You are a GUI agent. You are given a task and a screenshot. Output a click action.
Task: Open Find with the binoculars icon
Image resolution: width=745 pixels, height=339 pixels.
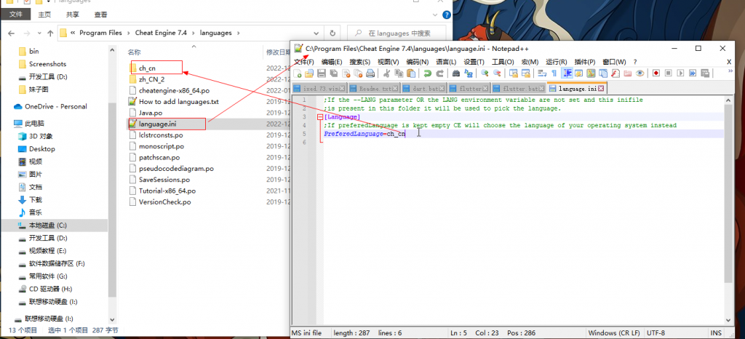tap(456, 73)
